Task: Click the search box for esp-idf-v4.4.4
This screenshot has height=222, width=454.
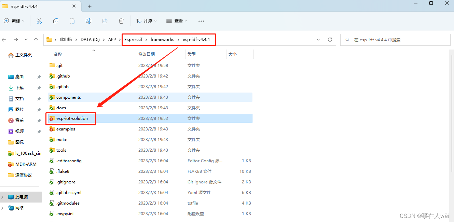Action: coord(395,40)
